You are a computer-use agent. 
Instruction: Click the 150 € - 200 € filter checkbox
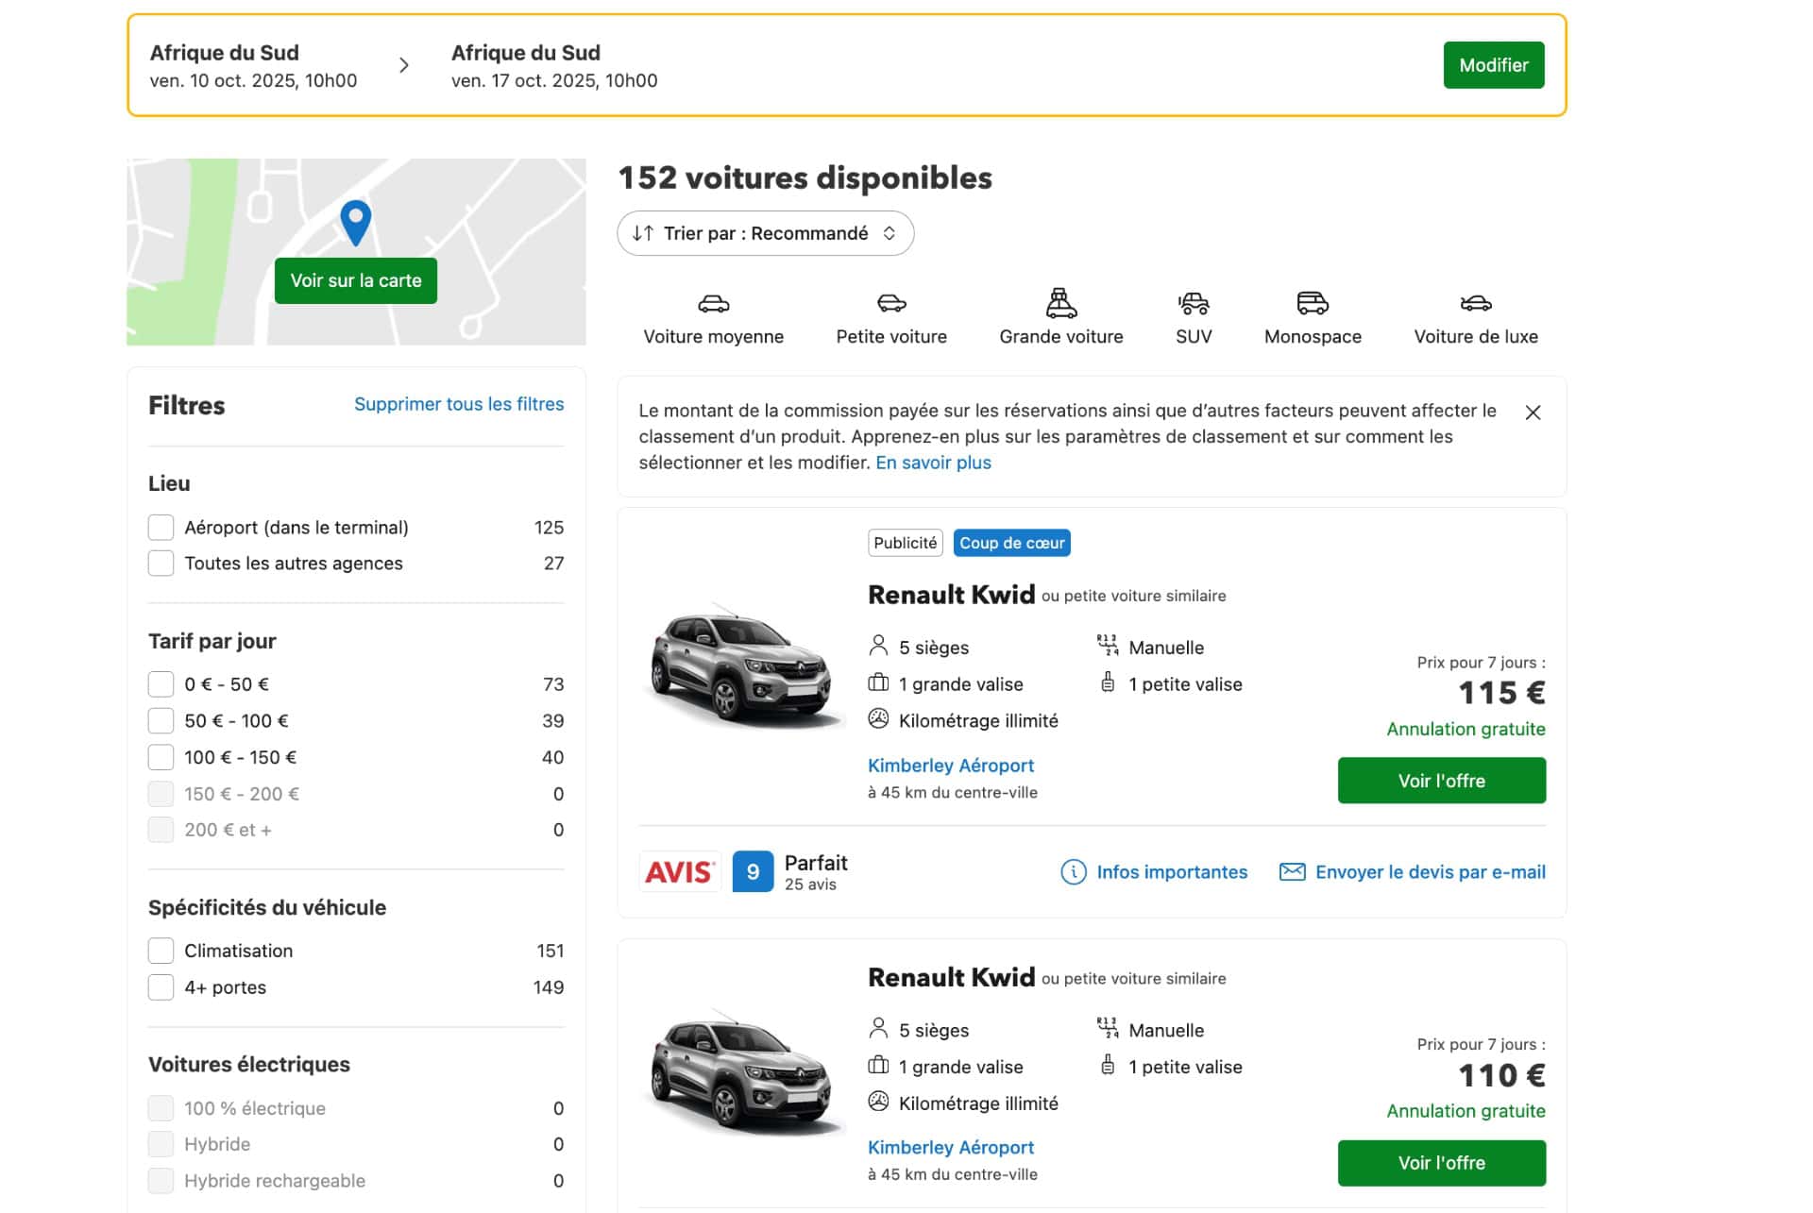(161, 794)
